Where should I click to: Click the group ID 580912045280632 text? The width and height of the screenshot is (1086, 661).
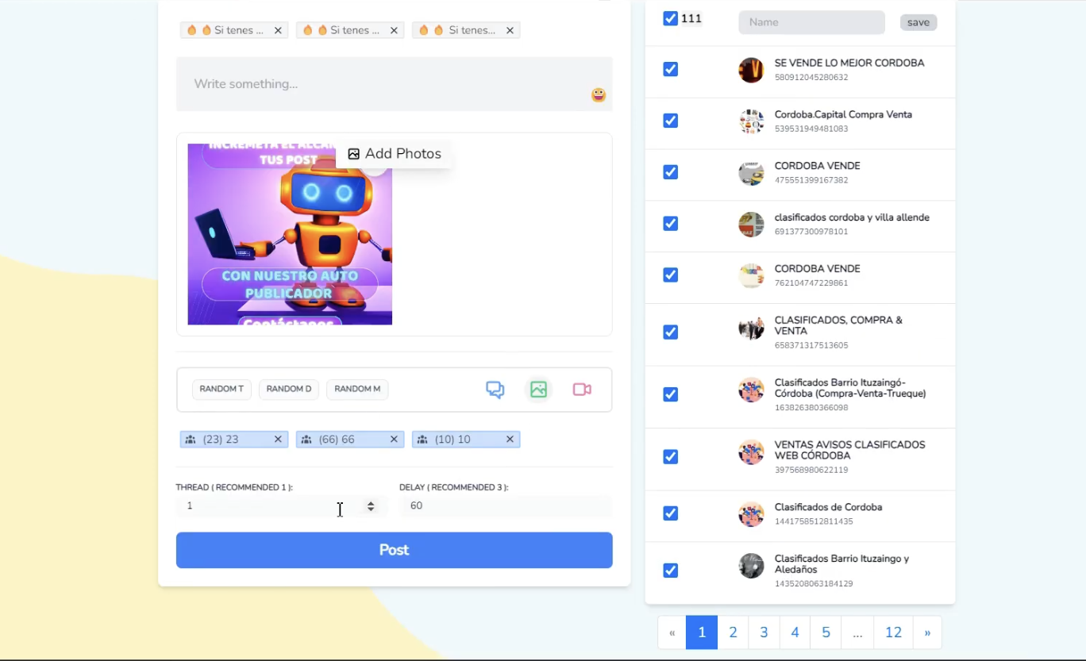pyautogui.click(x=811, y=78)
